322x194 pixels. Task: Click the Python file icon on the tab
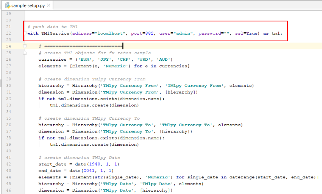click(7, 6)
